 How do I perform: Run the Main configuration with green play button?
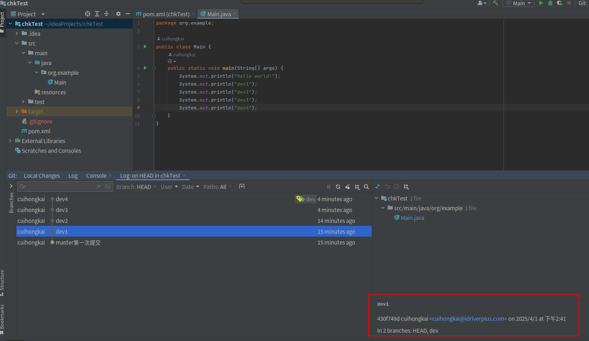pyautogui.click(x=540, y=3)
